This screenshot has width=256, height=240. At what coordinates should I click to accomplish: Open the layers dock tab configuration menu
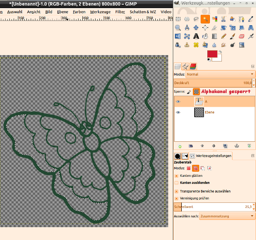point(253,66)
